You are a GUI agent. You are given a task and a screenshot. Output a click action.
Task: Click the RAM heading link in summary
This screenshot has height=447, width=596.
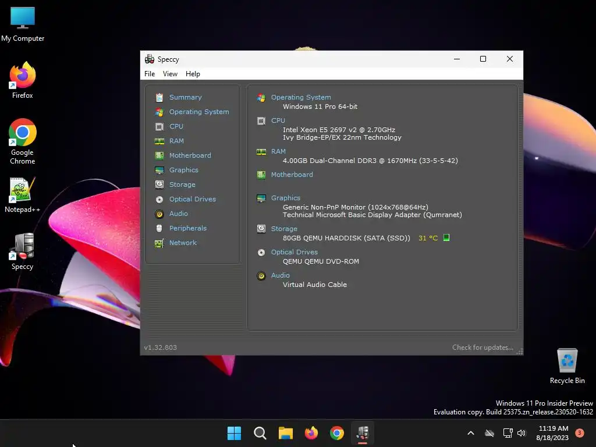coord(278,151)
